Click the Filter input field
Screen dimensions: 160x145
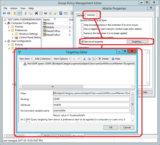[91, 93]
